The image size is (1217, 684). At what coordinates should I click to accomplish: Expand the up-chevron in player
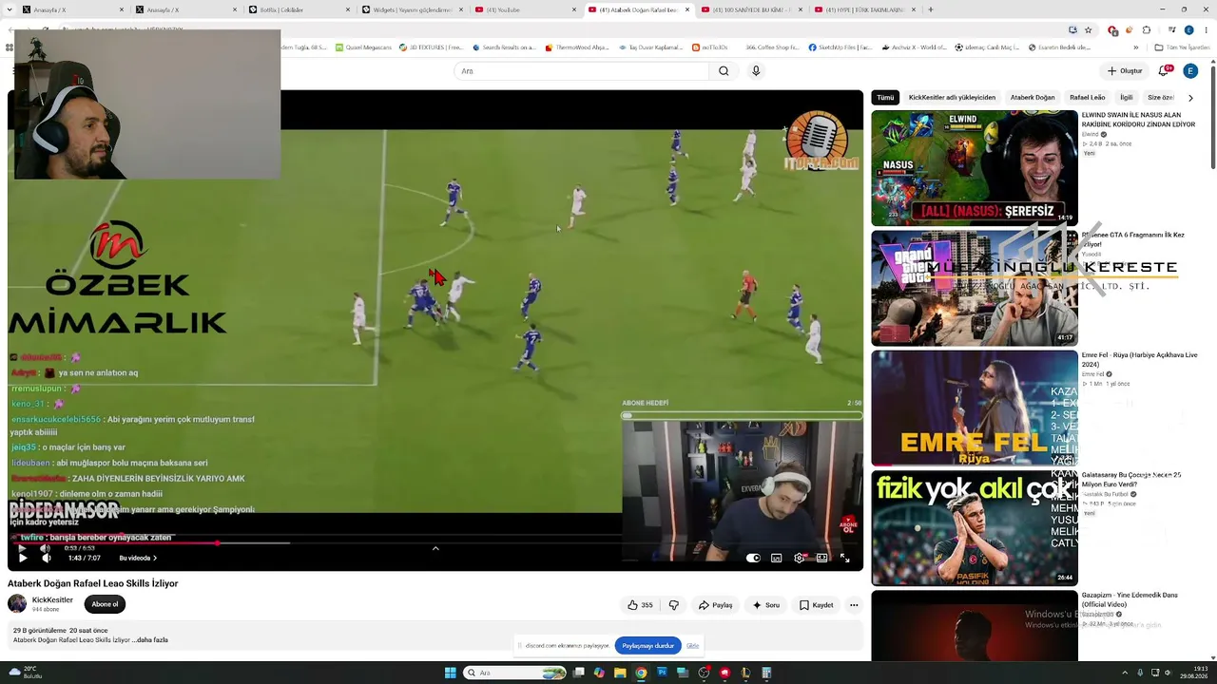435,548
